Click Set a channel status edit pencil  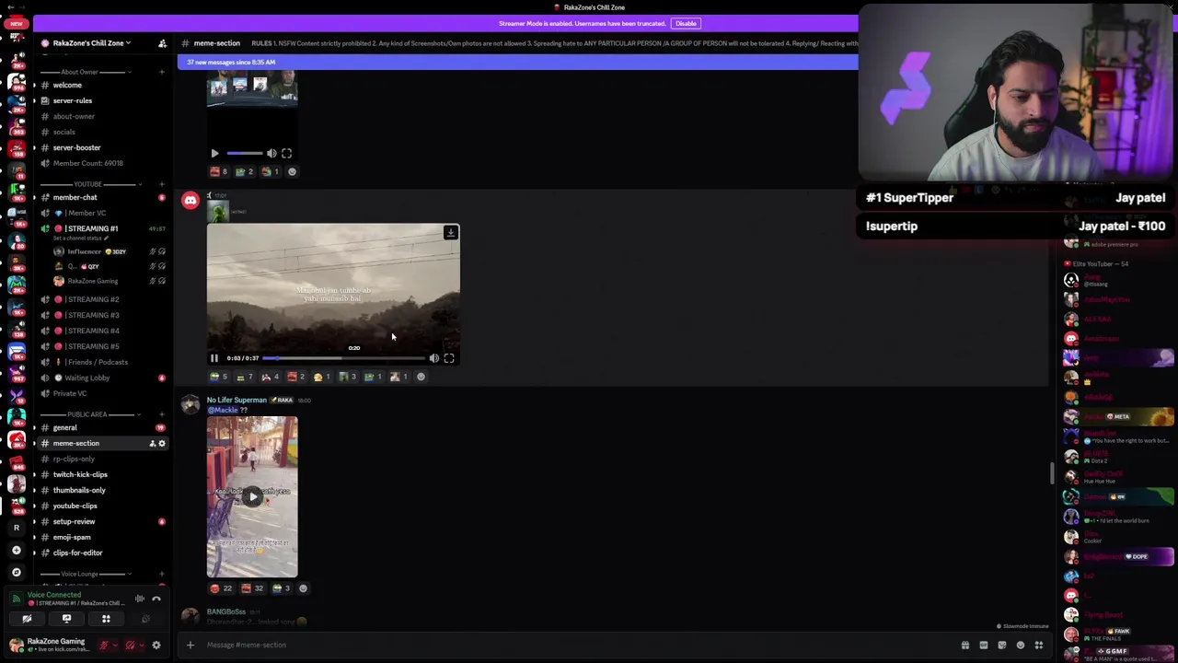click(104, 238)
